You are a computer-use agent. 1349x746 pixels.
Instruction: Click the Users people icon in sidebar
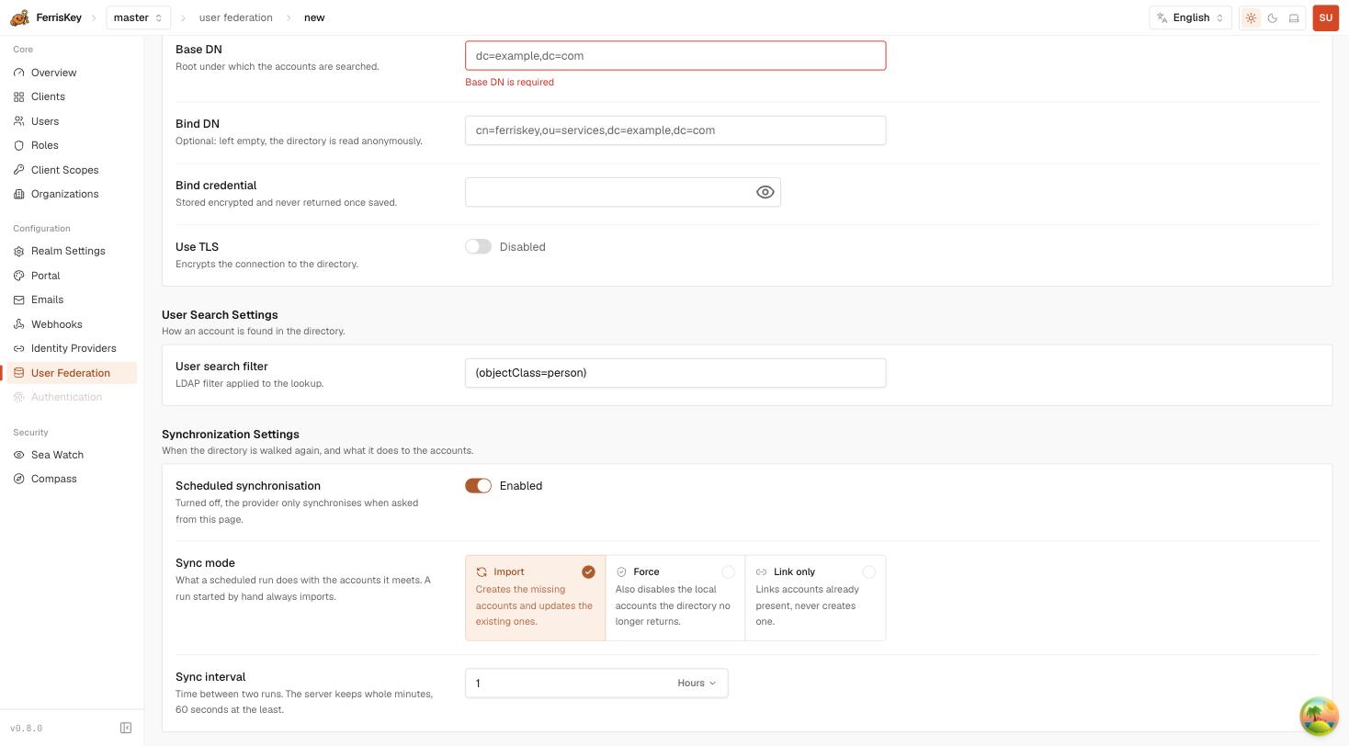click(x=19, y=121)
